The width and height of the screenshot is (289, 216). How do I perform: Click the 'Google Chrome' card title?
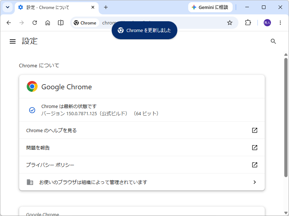pos(66,87)
